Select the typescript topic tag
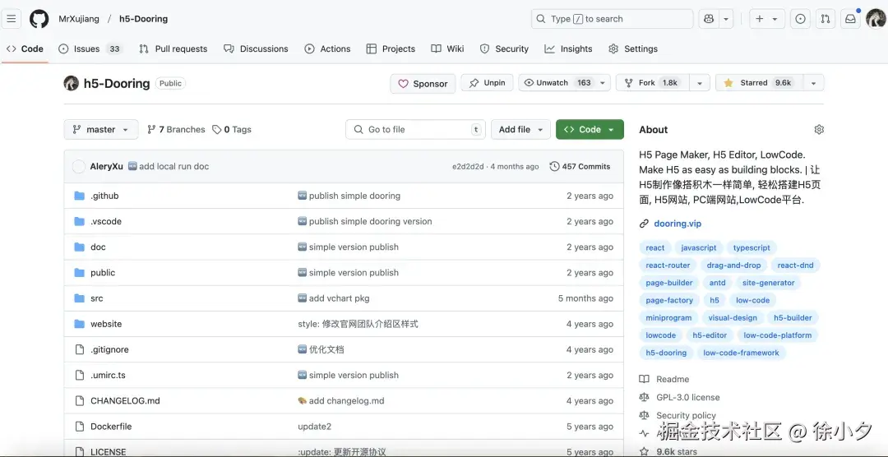This screenshot has width=888, height=457. (x=752, y=247)
